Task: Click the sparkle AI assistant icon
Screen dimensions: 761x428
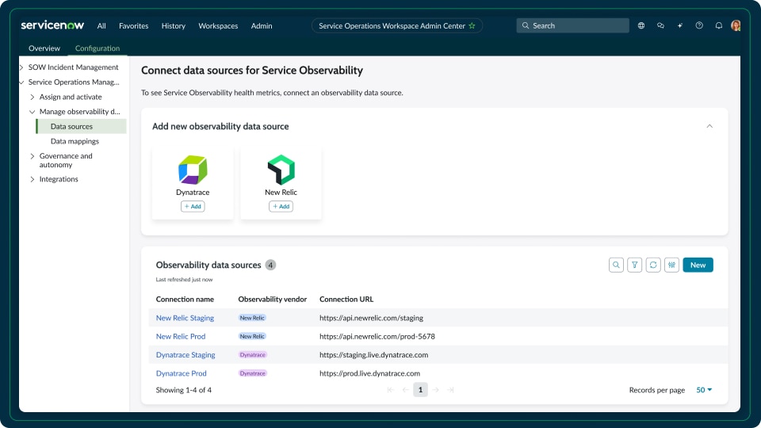Action: click(x=680, y=25)
